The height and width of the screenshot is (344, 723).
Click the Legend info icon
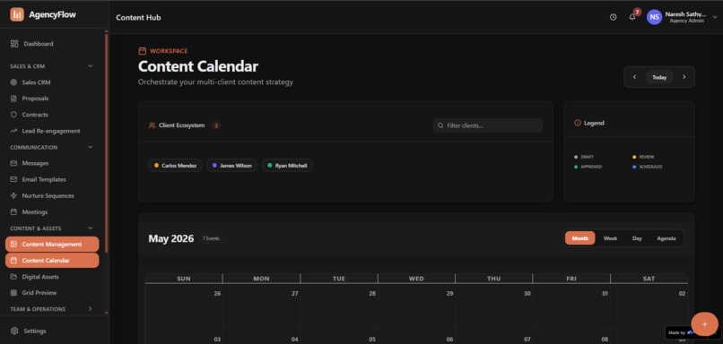click(578, 123)
